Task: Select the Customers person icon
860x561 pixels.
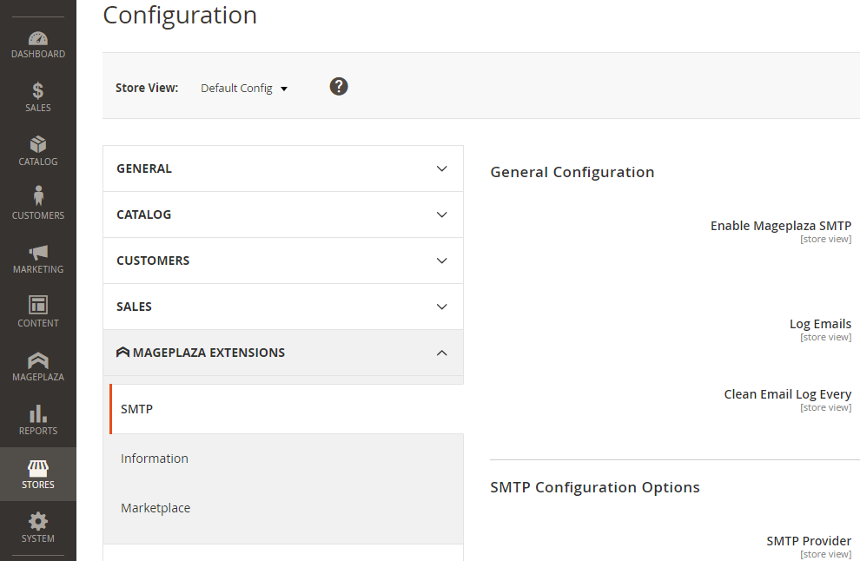Action: [x=37, y=197]
